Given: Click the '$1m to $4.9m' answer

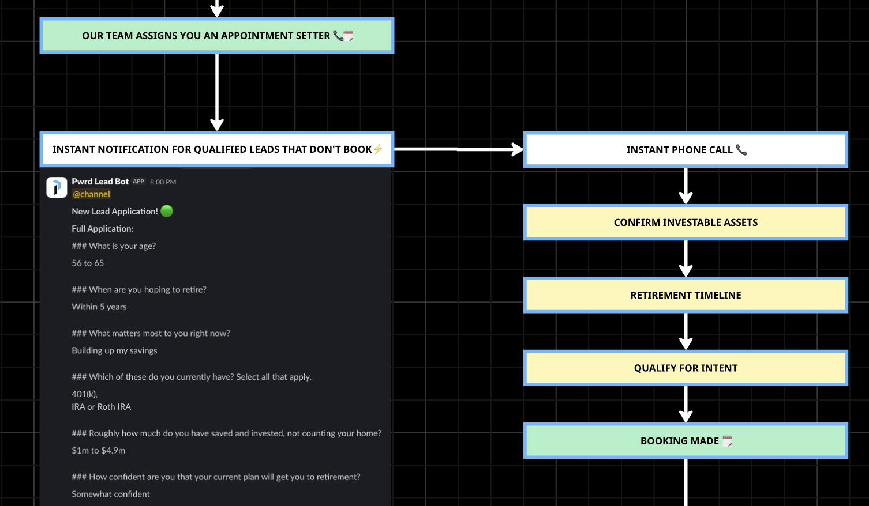Looking at the screenshot, I should pos(99,451).
